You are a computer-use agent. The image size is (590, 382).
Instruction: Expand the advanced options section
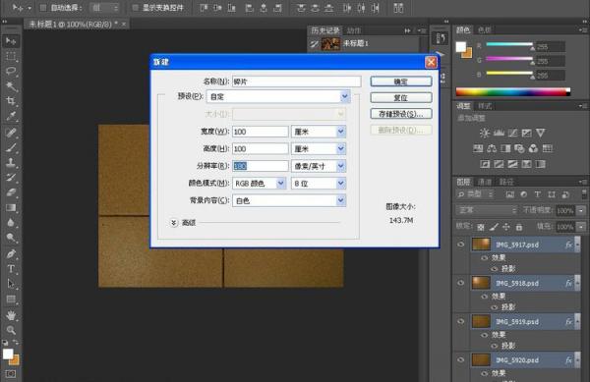point(173,223)
